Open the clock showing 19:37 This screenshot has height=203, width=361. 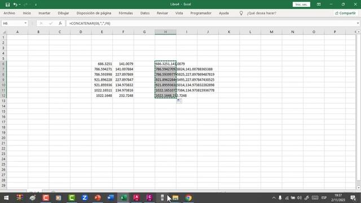338,198
